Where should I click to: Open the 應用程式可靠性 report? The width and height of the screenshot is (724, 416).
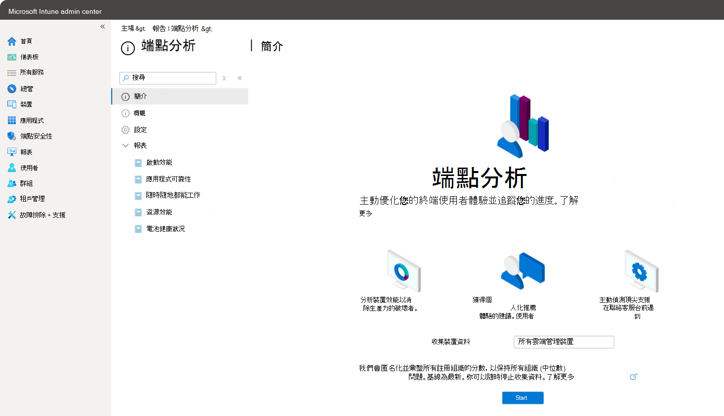(x=168, y=179)
